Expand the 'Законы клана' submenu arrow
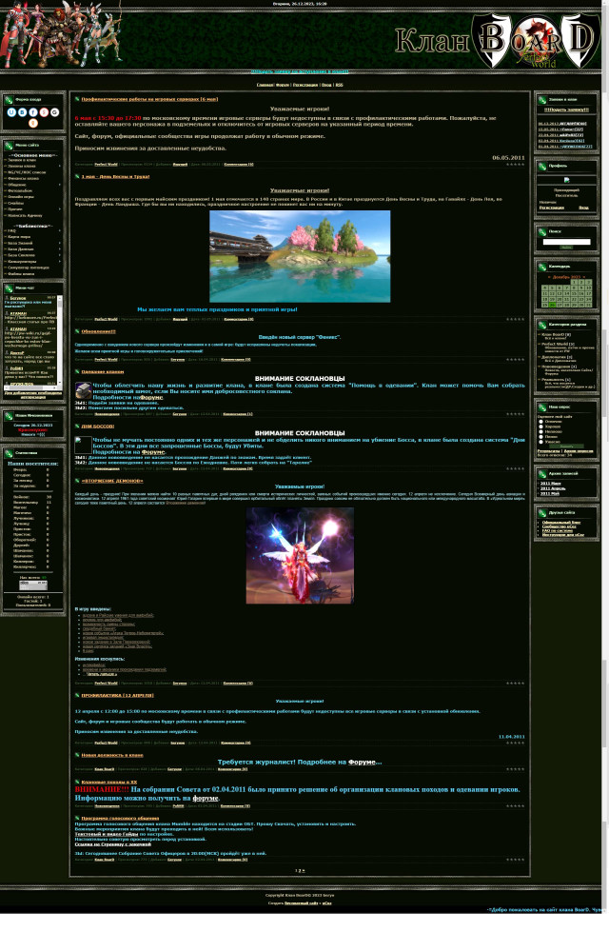This screenshot has width=609, height=952. (59, 166)
